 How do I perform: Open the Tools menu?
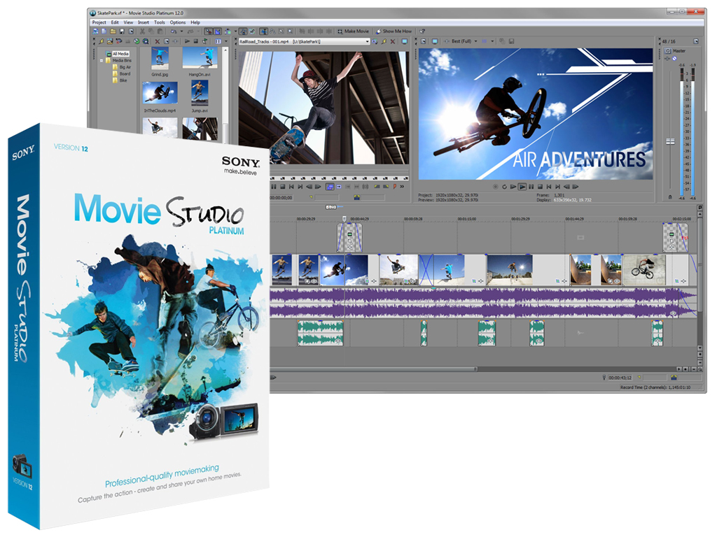pyautogui.click(x=160, y=22)
